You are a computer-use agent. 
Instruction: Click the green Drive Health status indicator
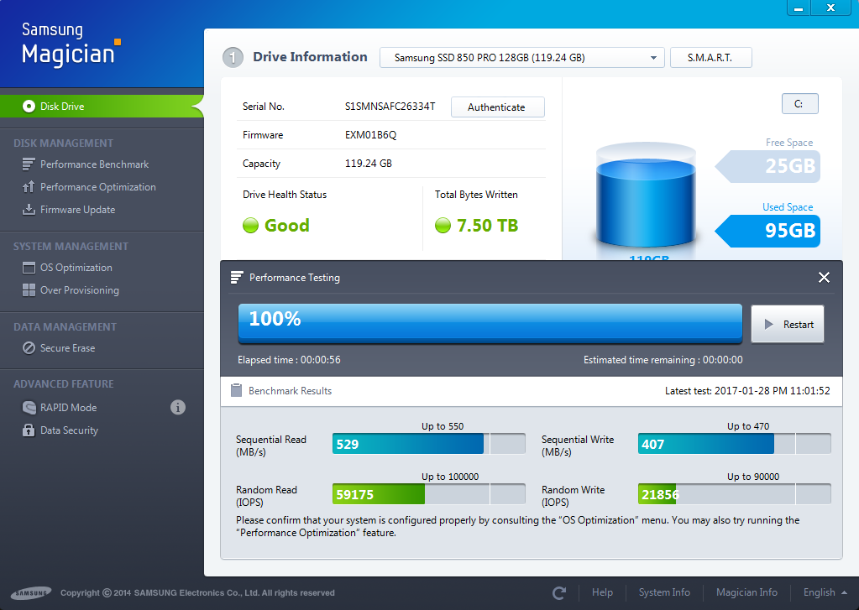[x=250, y=225]
